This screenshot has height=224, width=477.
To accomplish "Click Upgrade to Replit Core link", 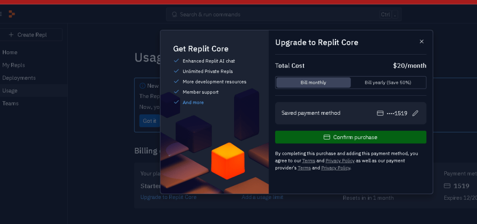I will coord(168,197).
